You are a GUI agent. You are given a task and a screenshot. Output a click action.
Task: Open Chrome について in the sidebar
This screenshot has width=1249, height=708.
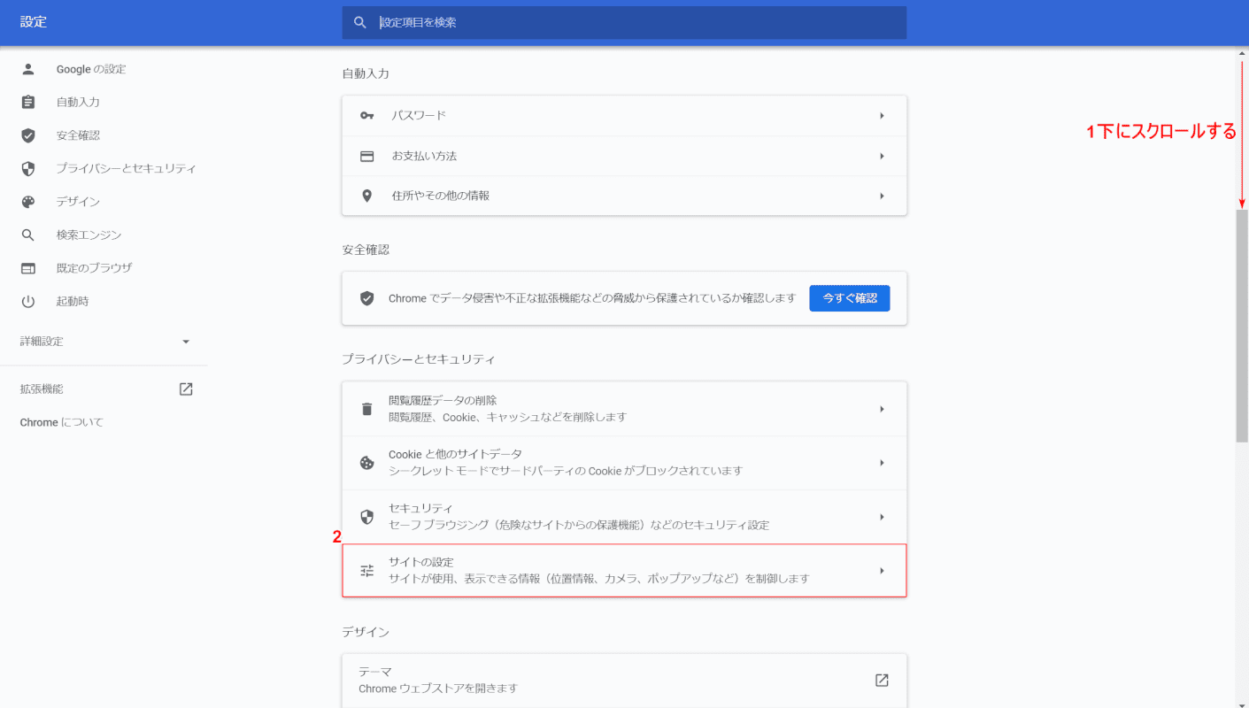[x=62, y=422]
